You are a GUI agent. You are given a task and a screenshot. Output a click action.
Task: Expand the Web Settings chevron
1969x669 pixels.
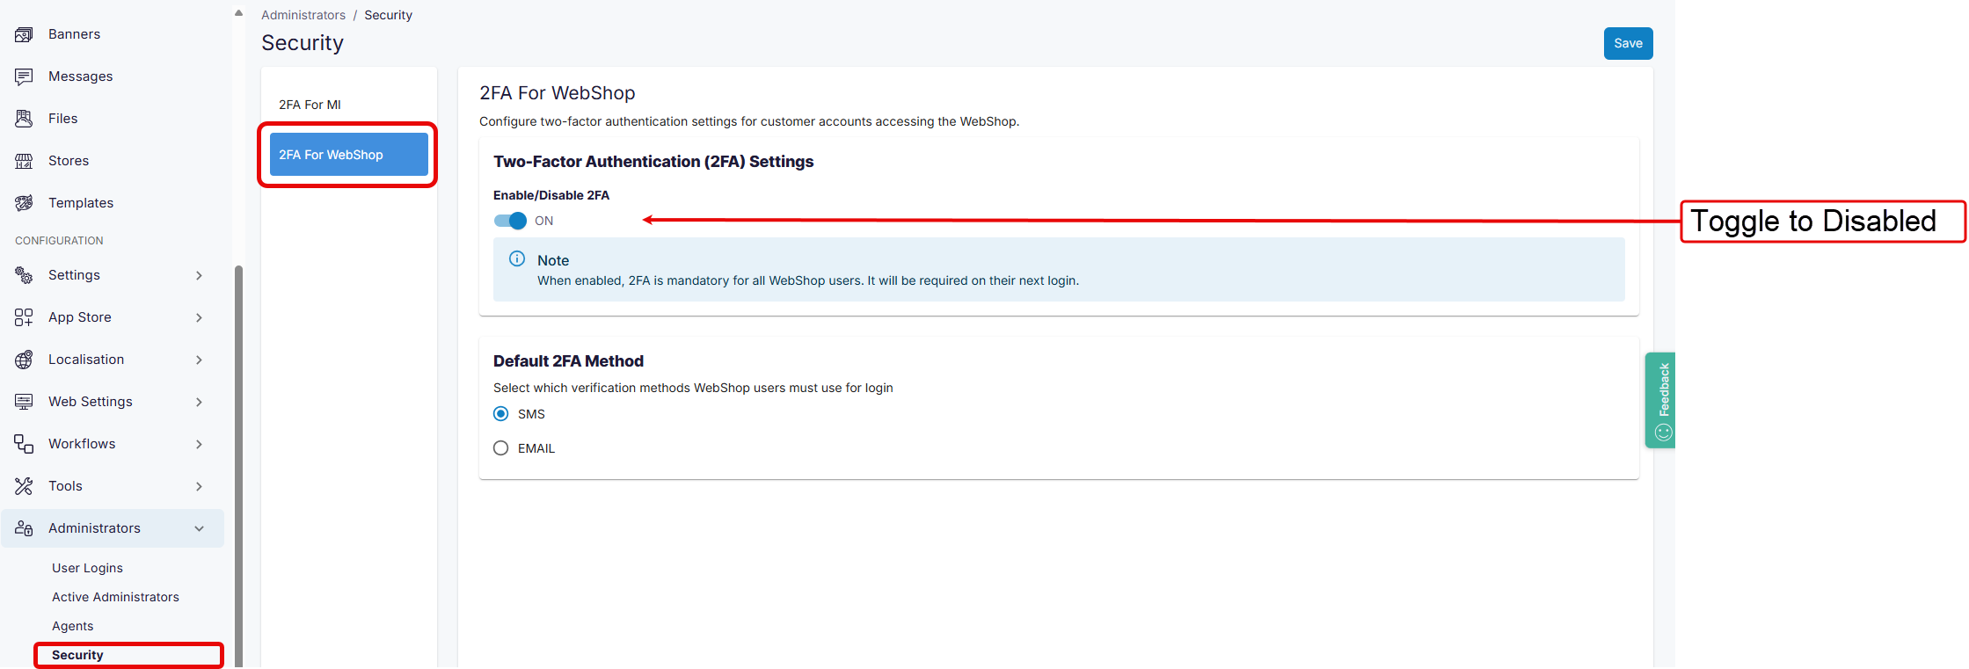click(200, 402)
